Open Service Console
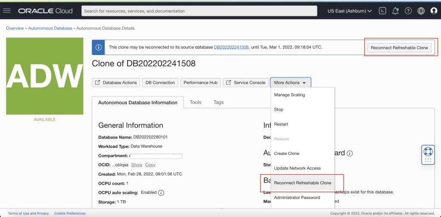The height and width of the screenshot is (217, 441). (246, 83)
